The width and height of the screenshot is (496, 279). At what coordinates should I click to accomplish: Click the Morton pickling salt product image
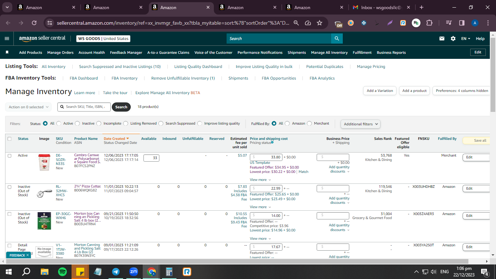coord(44,221)
